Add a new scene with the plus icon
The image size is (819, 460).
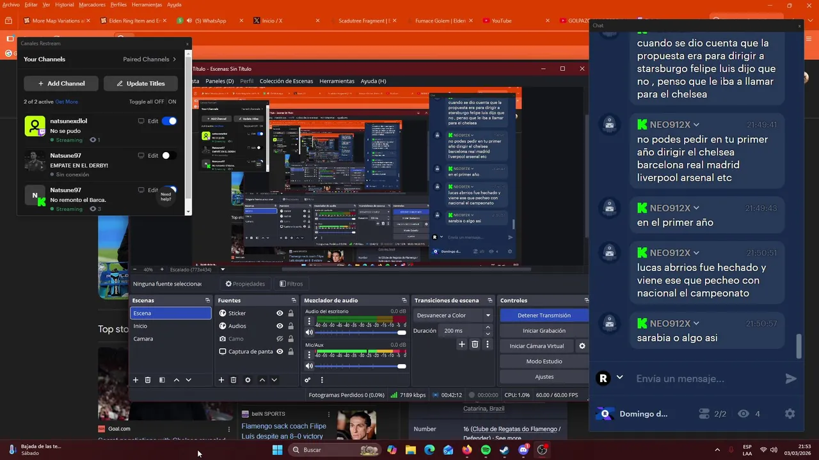[135, 380]
